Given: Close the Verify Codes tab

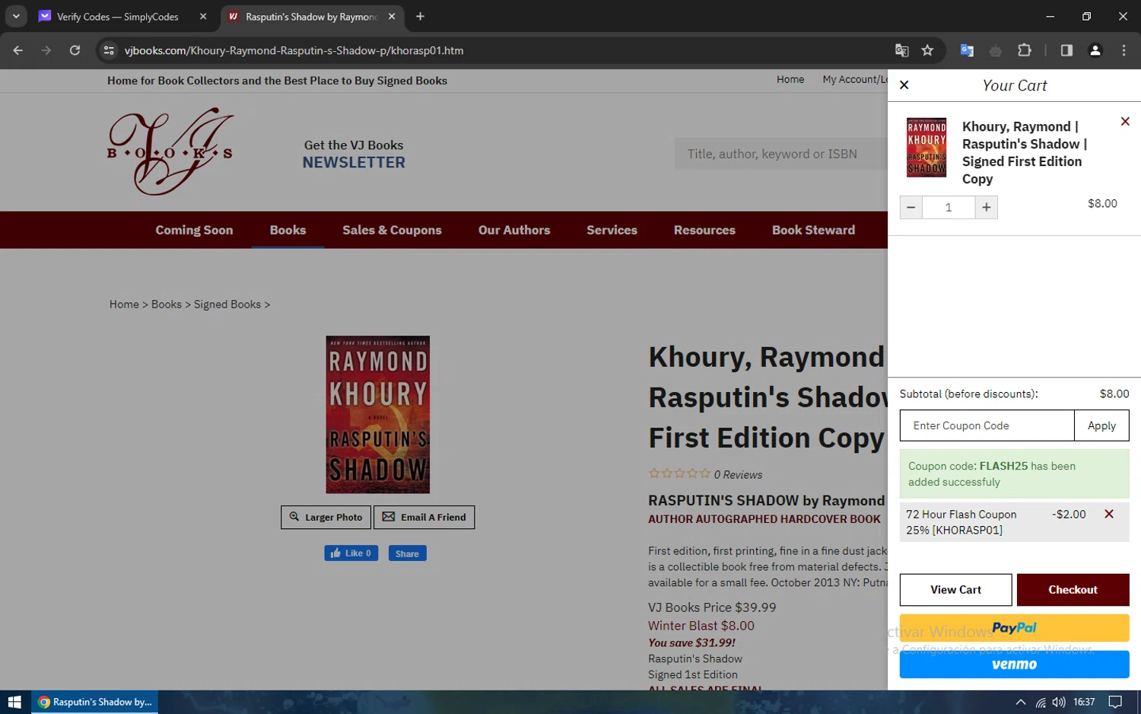Looking at the screenshot, I should pyautogui.click(x=203, y=17).
